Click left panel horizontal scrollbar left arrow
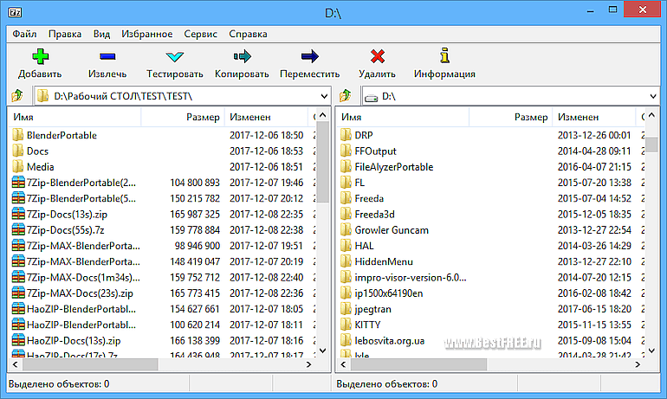 16,364
